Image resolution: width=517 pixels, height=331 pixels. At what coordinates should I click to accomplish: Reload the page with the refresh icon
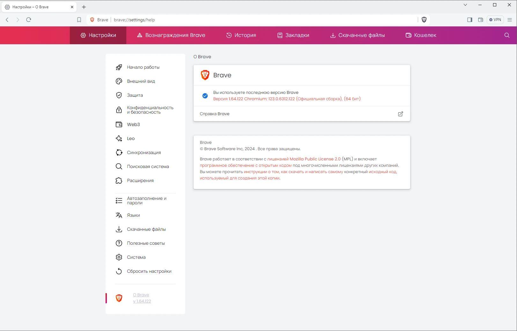pos(29,20)
